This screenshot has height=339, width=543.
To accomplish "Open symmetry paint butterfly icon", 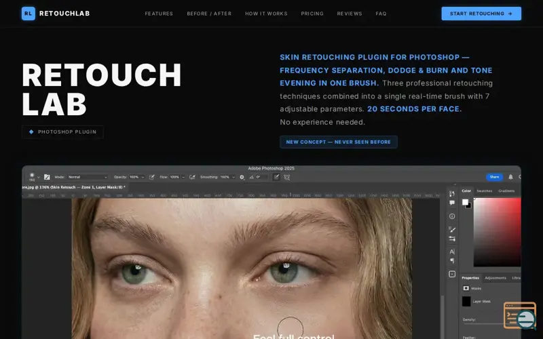I will [x=286, y=177].
